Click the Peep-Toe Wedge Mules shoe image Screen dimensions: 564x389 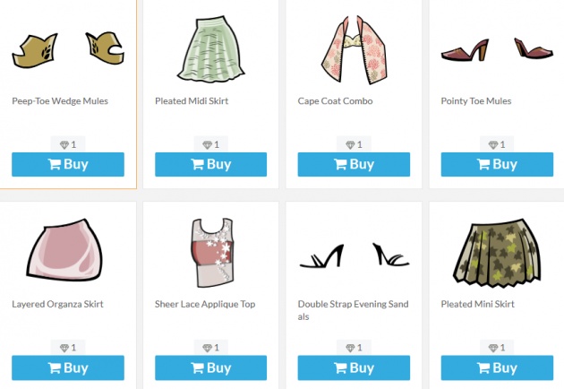[x=68, y=49]
